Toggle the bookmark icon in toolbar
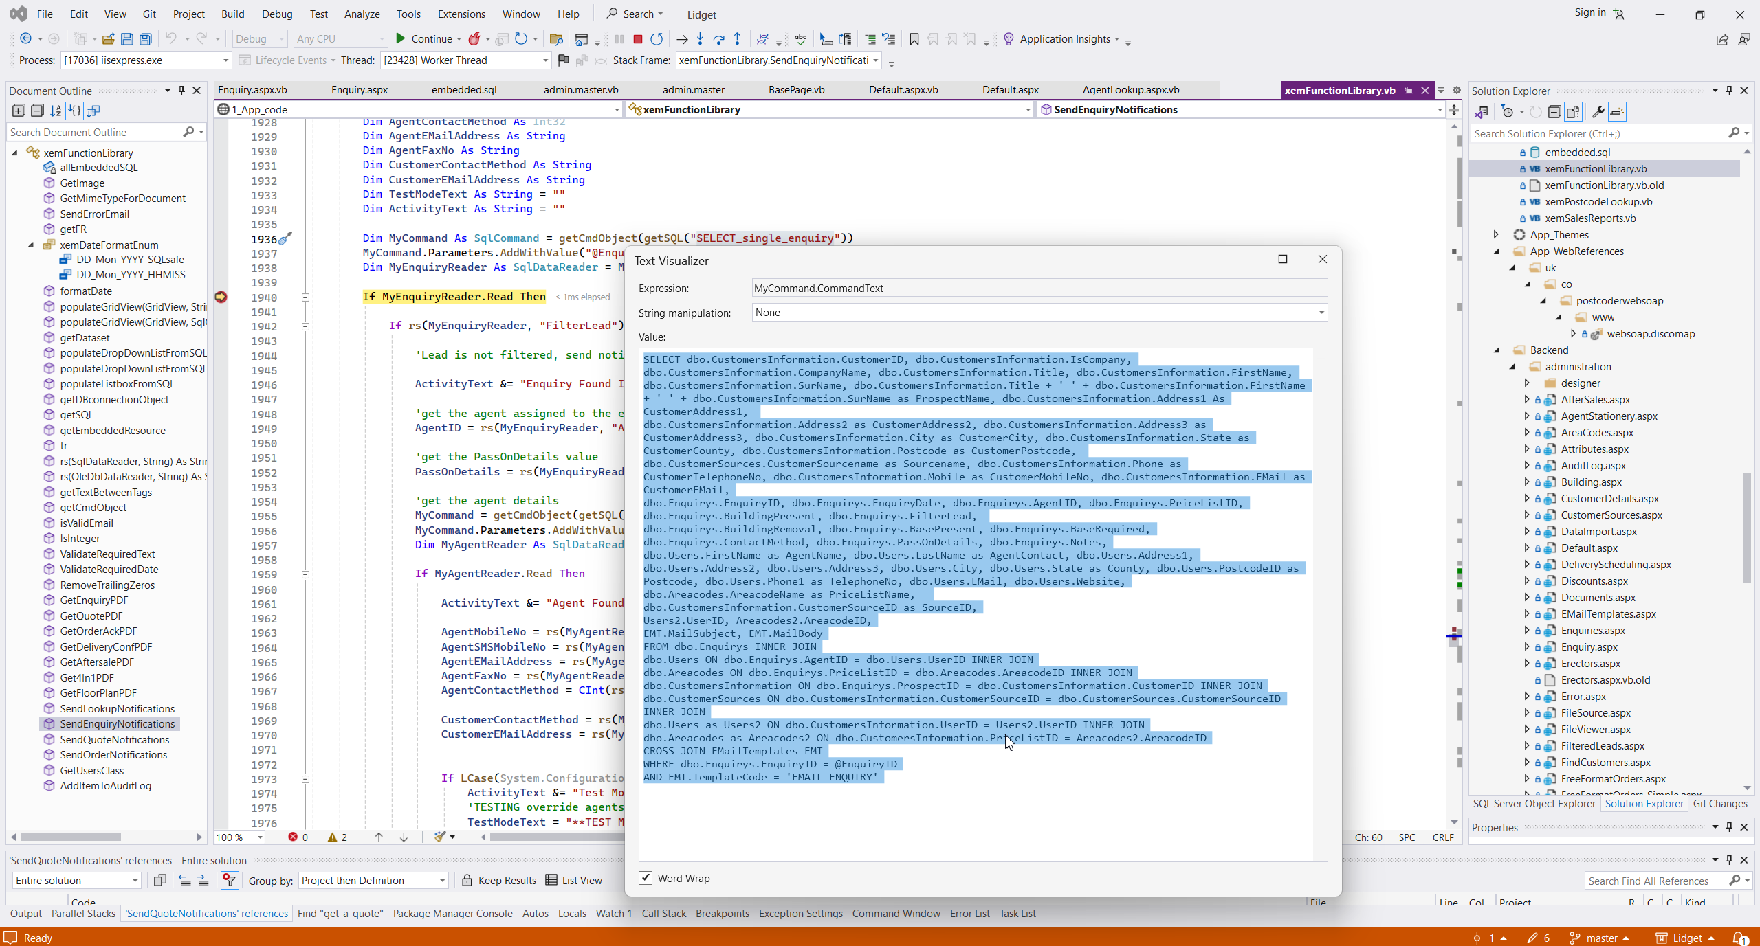 tap(914, 39)
